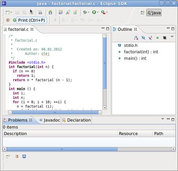This screenshot has width=178, height=171.
Task: Select the Java perspective button
Action: (154, 13)
